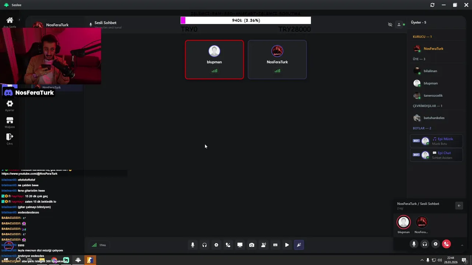
Task: Open settings gear in mini call panel
Action: pos(435,244)
